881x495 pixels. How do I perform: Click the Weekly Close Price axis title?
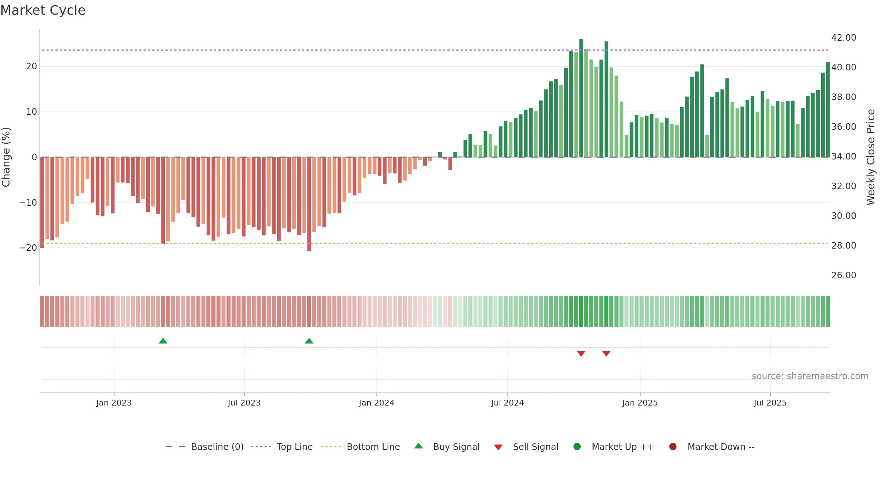click(x=871, y=157)
